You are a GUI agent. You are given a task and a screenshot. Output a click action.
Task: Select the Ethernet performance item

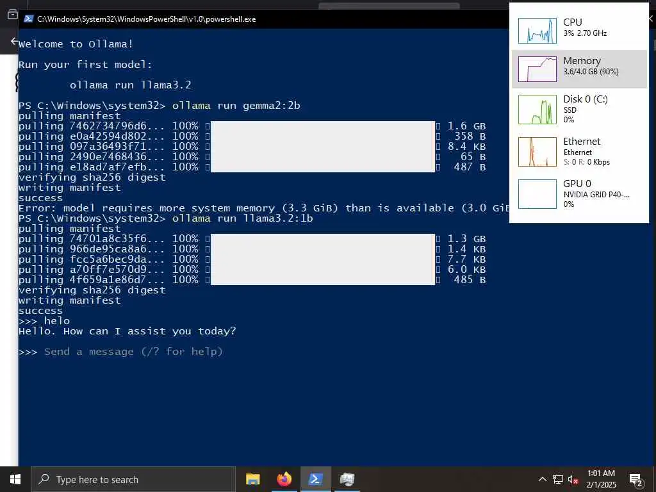coord(579,151)
